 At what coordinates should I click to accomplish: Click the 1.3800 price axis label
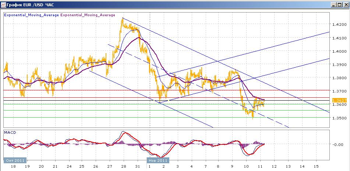339,78
